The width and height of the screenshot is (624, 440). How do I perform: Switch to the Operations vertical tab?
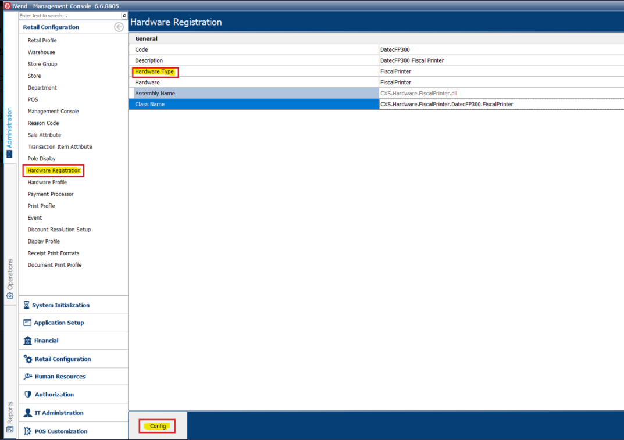[x=10, y=279]
